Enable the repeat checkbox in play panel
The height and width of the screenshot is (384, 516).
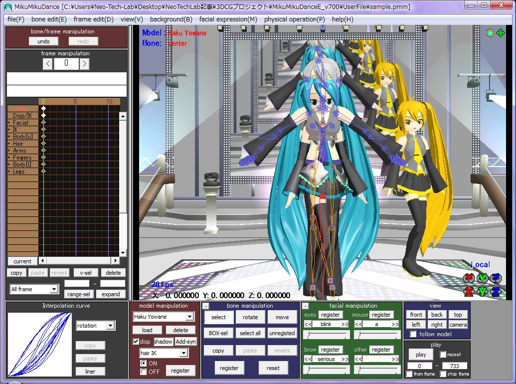tap(443, 355)
